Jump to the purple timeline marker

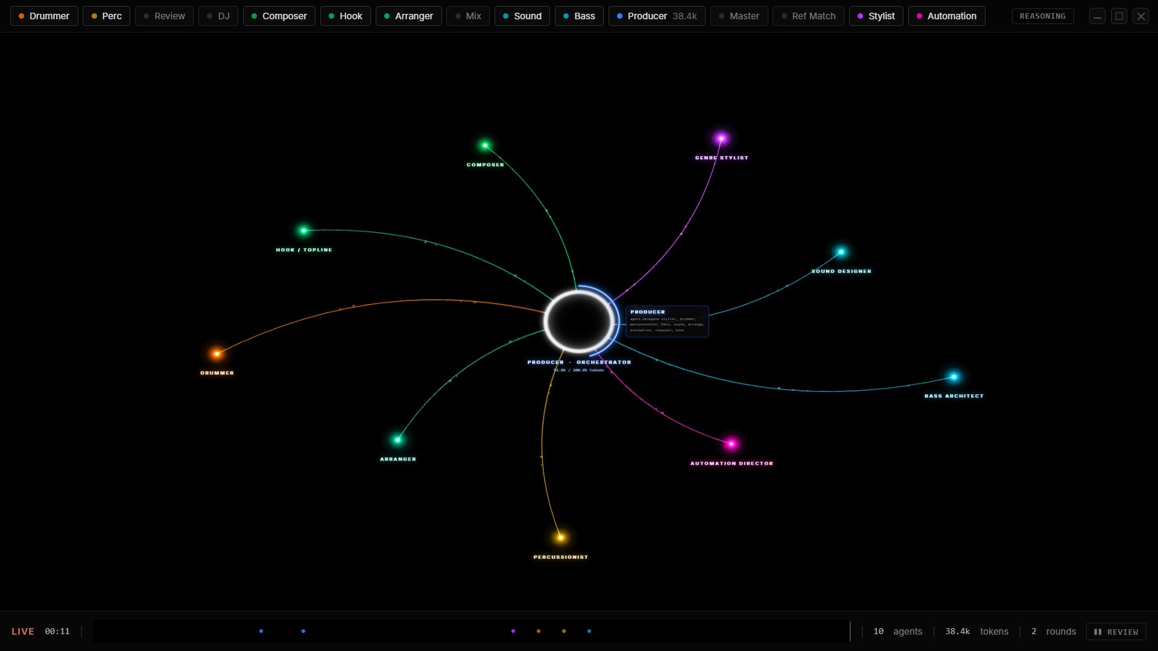click(x=513, y=631)
